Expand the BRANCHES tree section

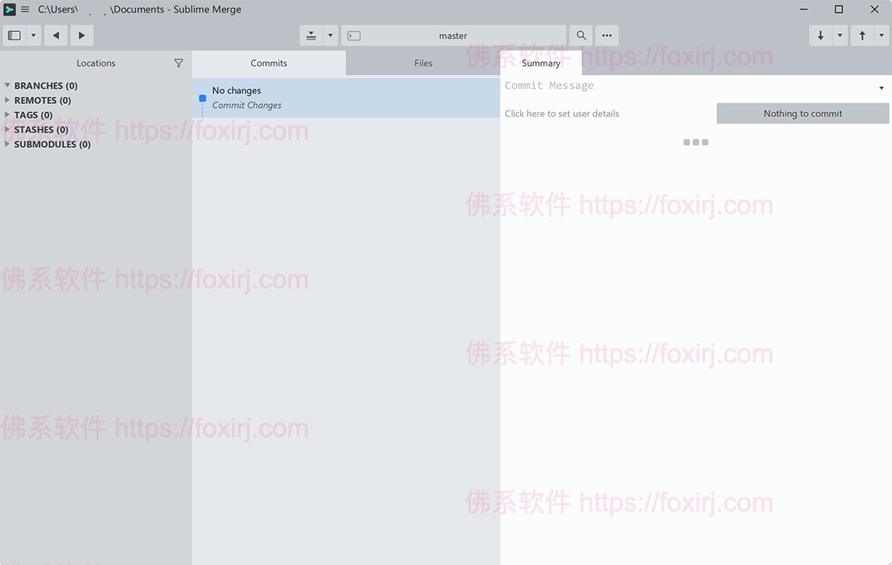coord(7,85)
